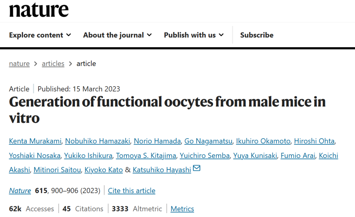
Task: Expand the About the journal chevron
Action: (149, 35)
